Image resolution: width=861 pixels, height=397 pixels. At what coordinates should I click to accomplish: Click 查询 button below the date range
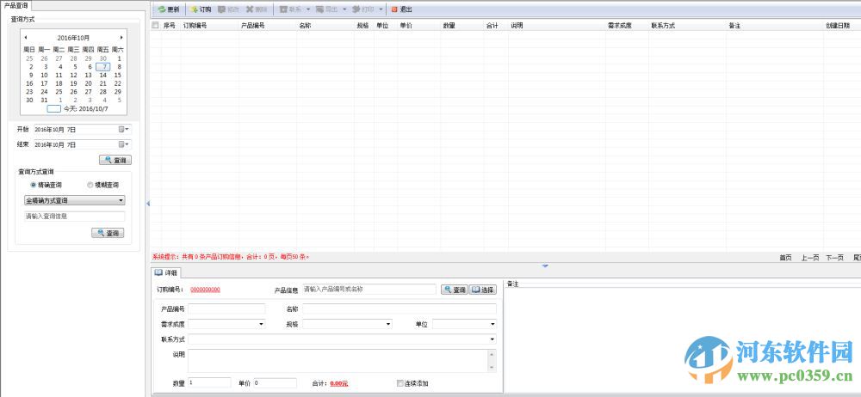point(115,160)
